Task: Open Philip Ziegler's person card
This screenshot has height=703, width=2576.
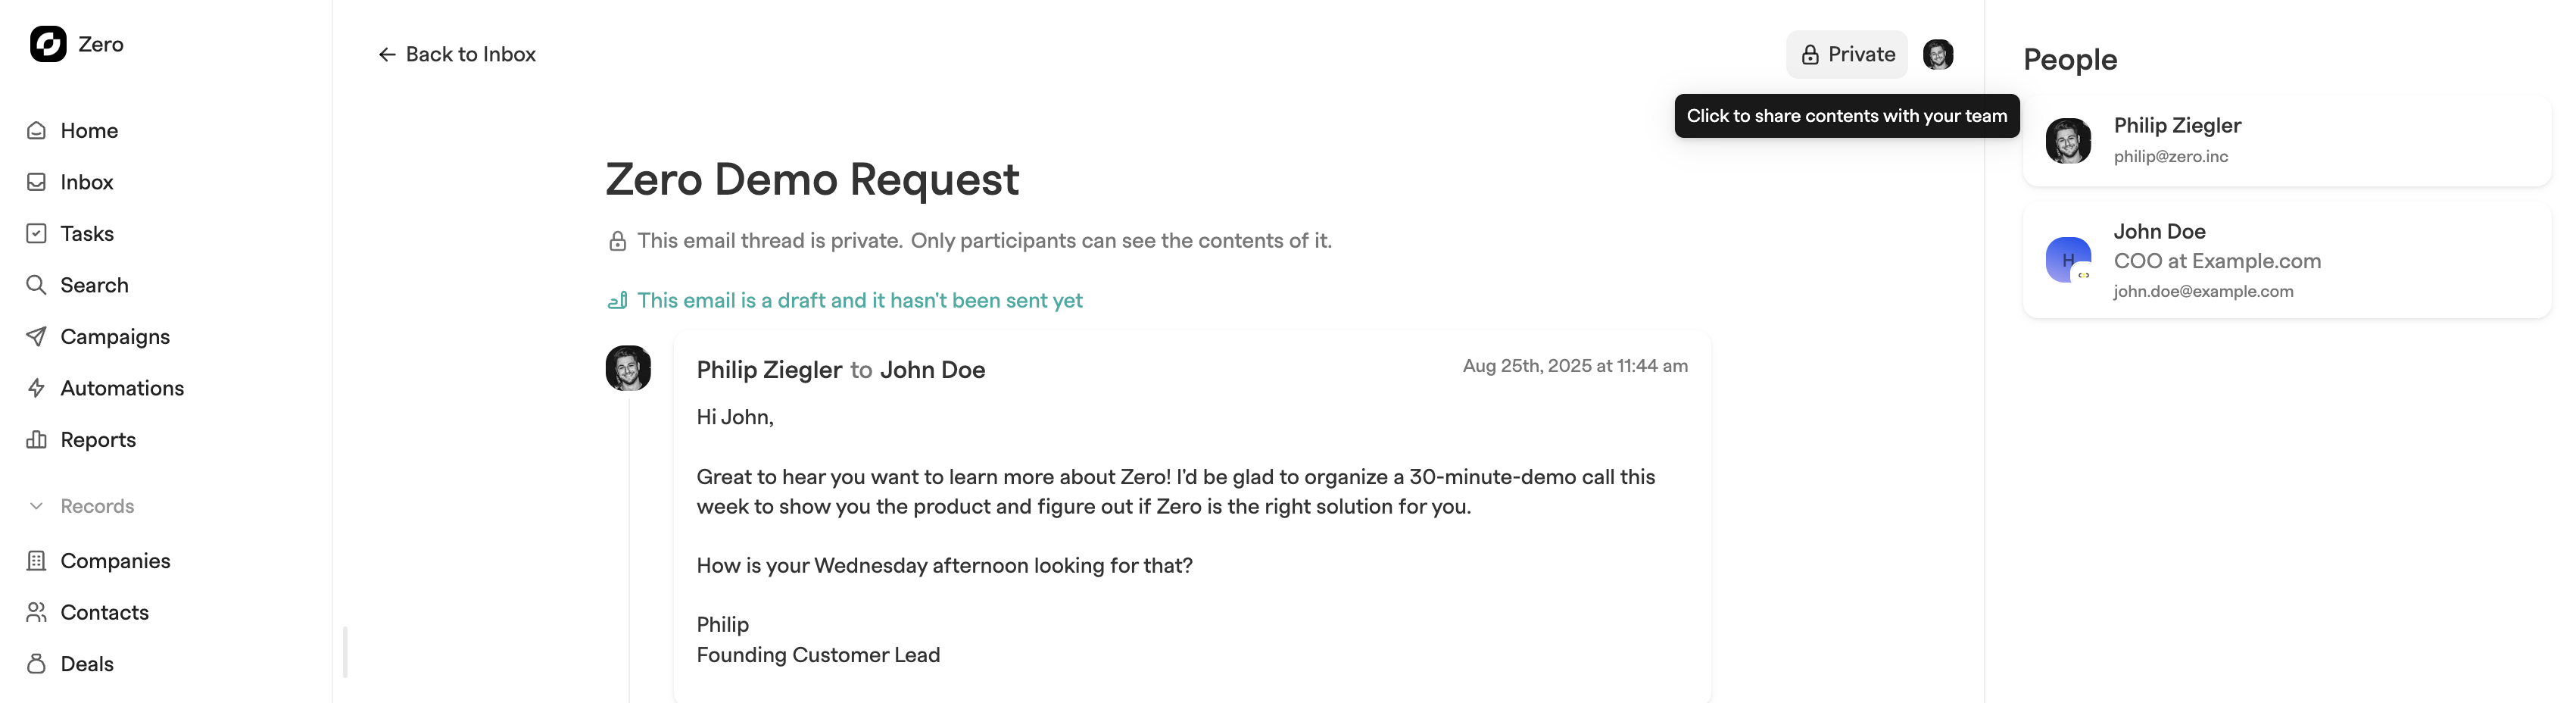Action: (x=2286, y=140)
